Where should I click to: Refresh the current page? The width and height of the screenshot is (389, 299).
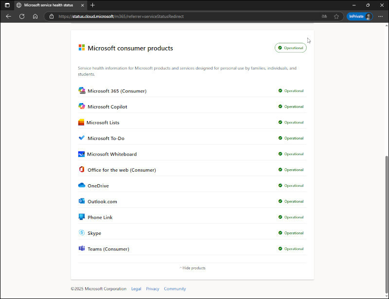click(22, 17)
